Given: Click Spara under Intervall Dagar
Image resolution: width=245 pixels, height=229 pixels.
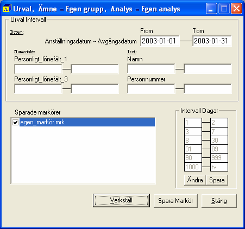Looking at the screenshot, I should click(217, 180).
